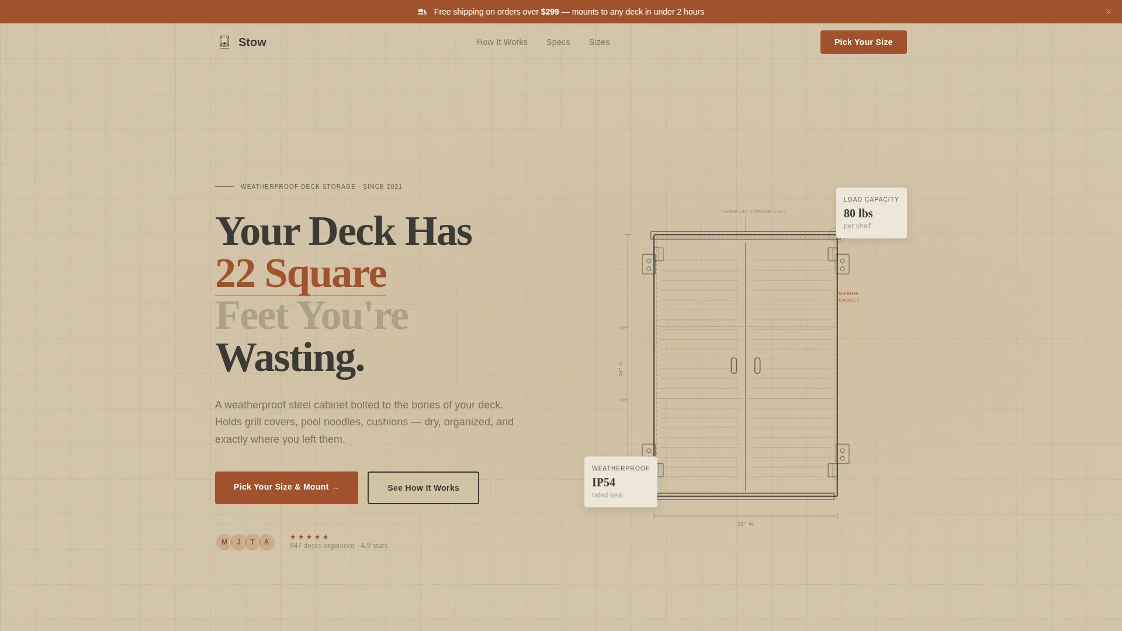Viewport: 1122px width, 631px height.
Task: Click the Pick Your Size header button
Action: tap(863, 42)
